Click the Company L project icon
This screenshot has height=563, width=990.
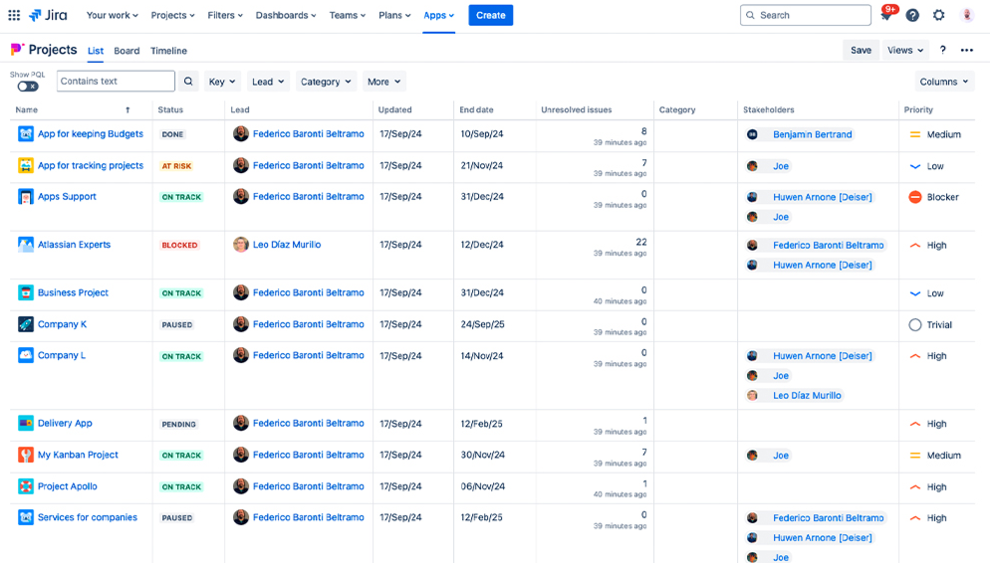[26, 355]
